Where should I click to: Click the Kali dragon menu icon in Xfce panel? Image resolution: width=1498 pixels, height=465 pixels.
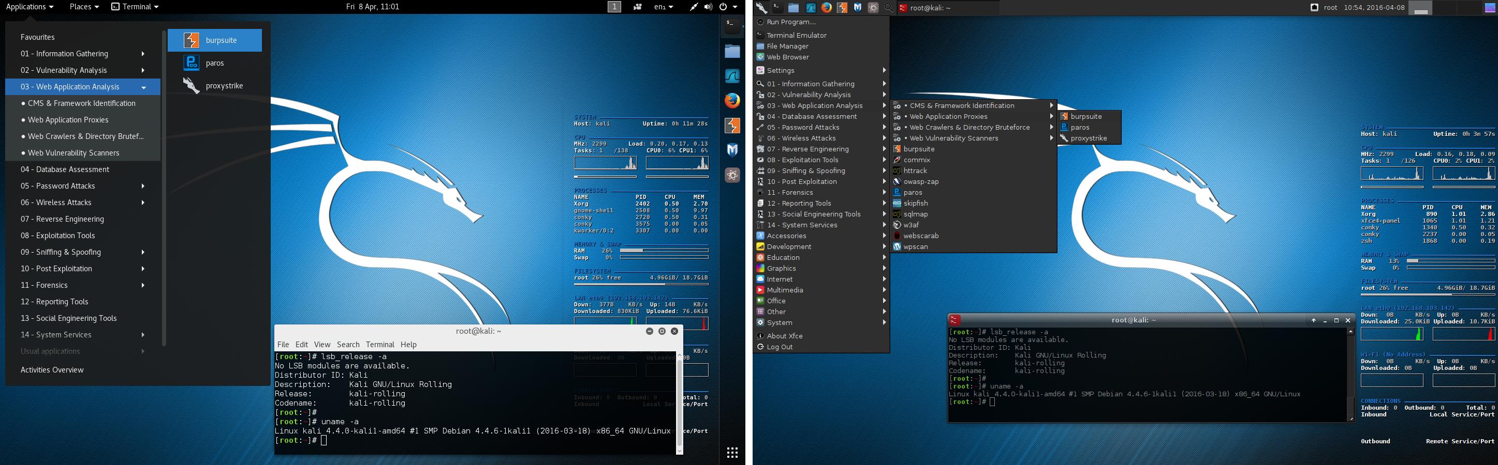pyautogui.click(x=761, y=8)
